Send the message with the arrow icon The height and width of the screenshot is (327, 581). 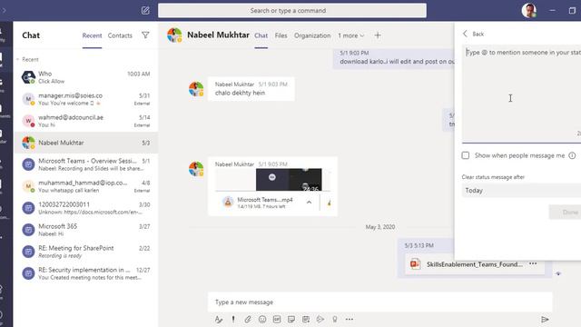click(545, 319)
